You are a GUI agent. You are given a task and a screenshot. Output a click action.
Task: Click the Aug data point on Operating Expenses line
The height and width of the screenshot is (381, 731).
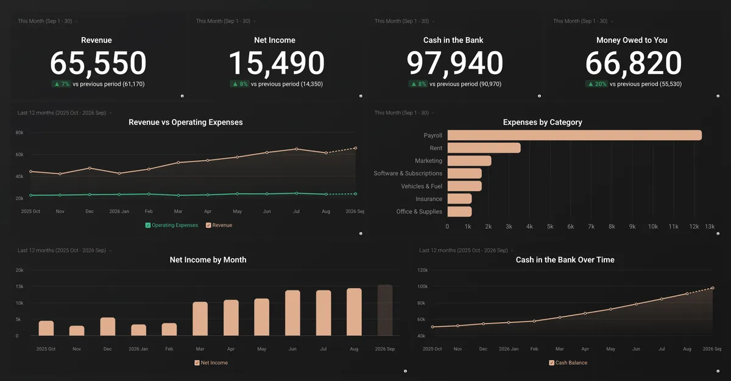tap(326, 194)
